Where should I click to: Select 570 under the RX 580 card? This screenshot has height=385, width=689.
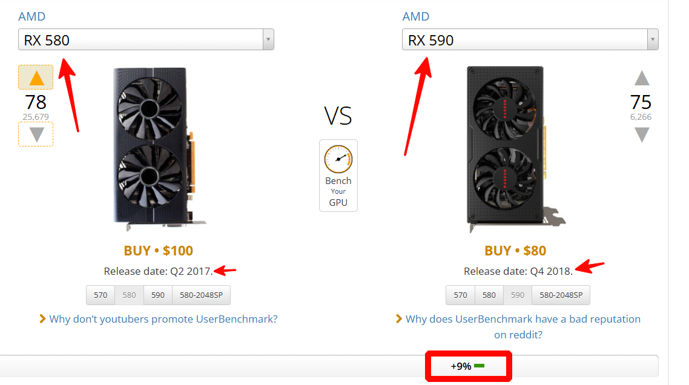pos(101,295)
